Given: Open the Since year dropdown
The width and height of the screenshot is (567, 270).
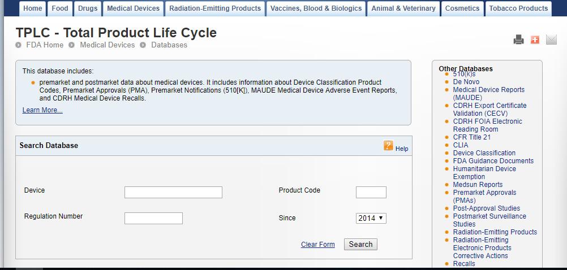Looking at the screenshot, I should click(371, 218).
